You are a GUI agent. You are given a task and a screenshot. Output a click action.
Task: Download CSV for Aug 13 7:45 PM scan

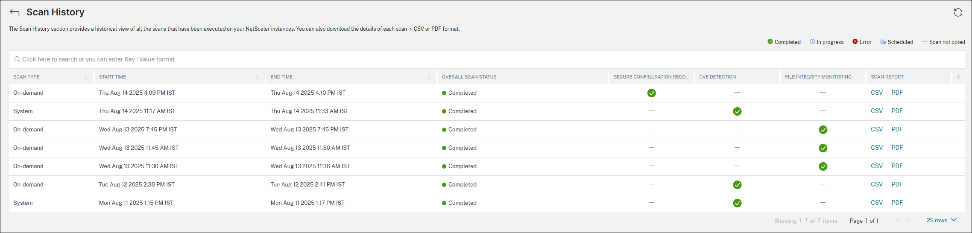[x=877, y=129]
